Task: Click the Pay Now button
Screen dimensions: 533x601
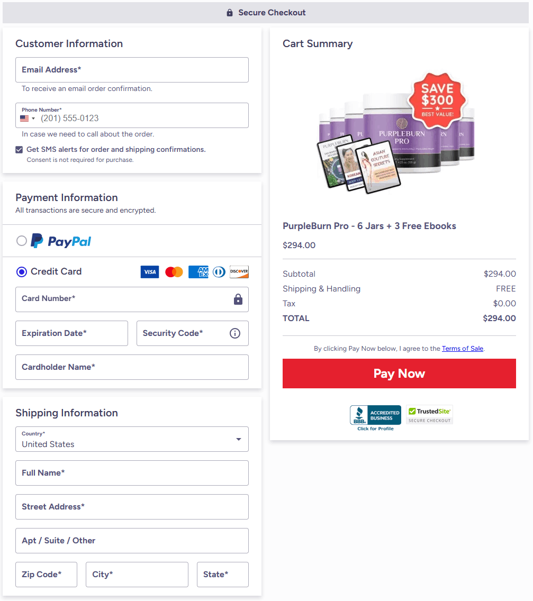Action: (399, 374)
